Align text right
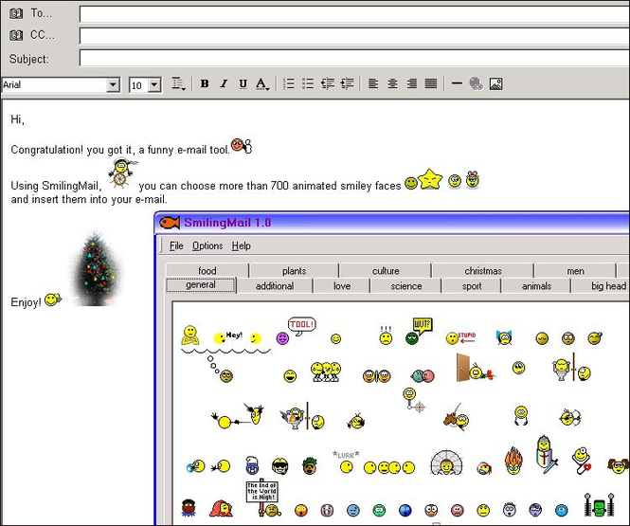This screenshot has width=630, height=526. [412, 83]
